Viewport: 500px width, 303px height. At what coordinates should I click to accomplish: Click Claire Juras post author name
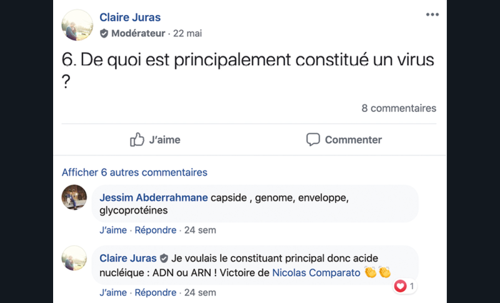click(x=130, y=18)
